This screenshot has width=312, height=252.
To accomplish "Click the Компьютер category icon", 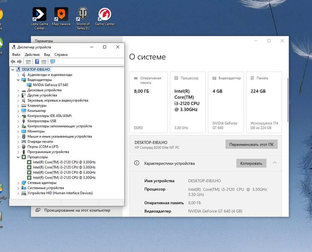I will point(24,111).
